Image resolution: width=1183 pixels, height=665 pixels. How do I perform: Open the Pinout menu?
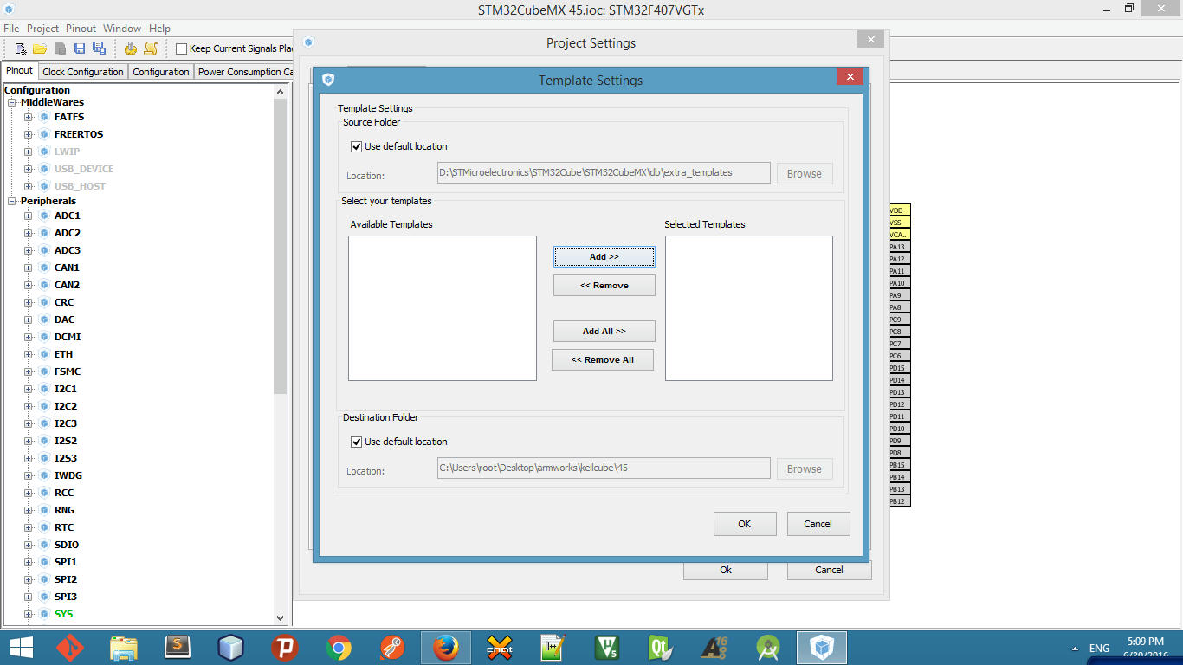coord(81,29)
